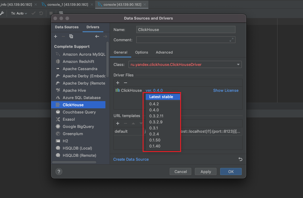The width and height of the screenshot is (303, 198).
Task: Open the list-lines icon in the console toolbar
Action: point(61,13)
